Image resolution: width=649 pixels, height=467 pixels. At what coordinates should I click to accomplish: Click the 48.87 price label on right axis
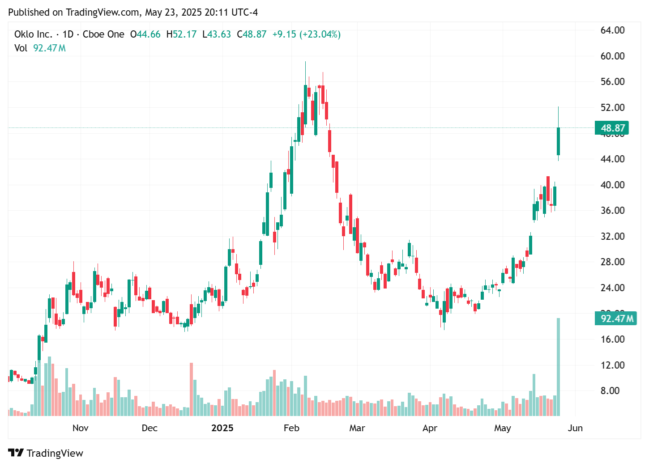coord(611,127)
